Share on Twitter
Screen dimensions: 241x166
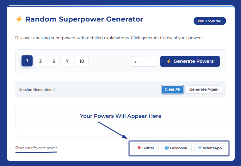coord(145,148)
